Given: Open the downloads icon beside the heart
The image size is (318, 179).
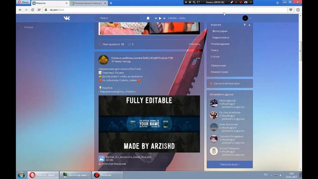Looking at the screenshot, I should click(298, 10).
